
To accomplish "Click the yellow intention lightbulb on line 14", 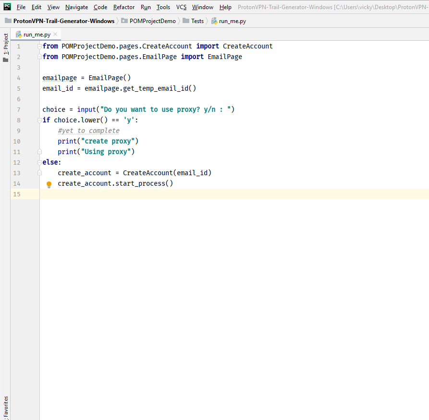I will [x=49, y=184].
